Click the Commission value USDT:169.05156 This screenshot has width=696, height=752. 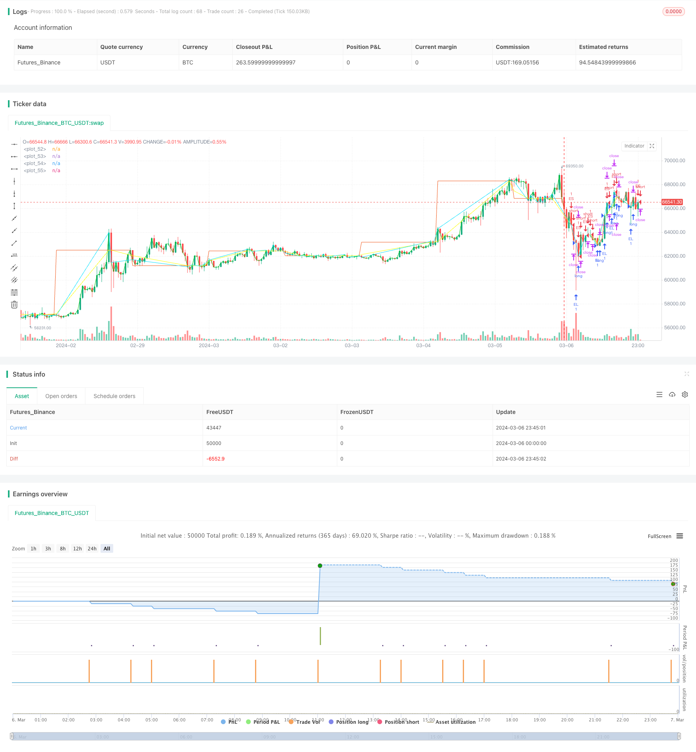[517, 62]
